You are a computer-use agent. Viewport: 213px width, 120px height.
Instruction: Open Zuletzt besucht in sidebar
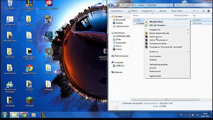(121, 26)
